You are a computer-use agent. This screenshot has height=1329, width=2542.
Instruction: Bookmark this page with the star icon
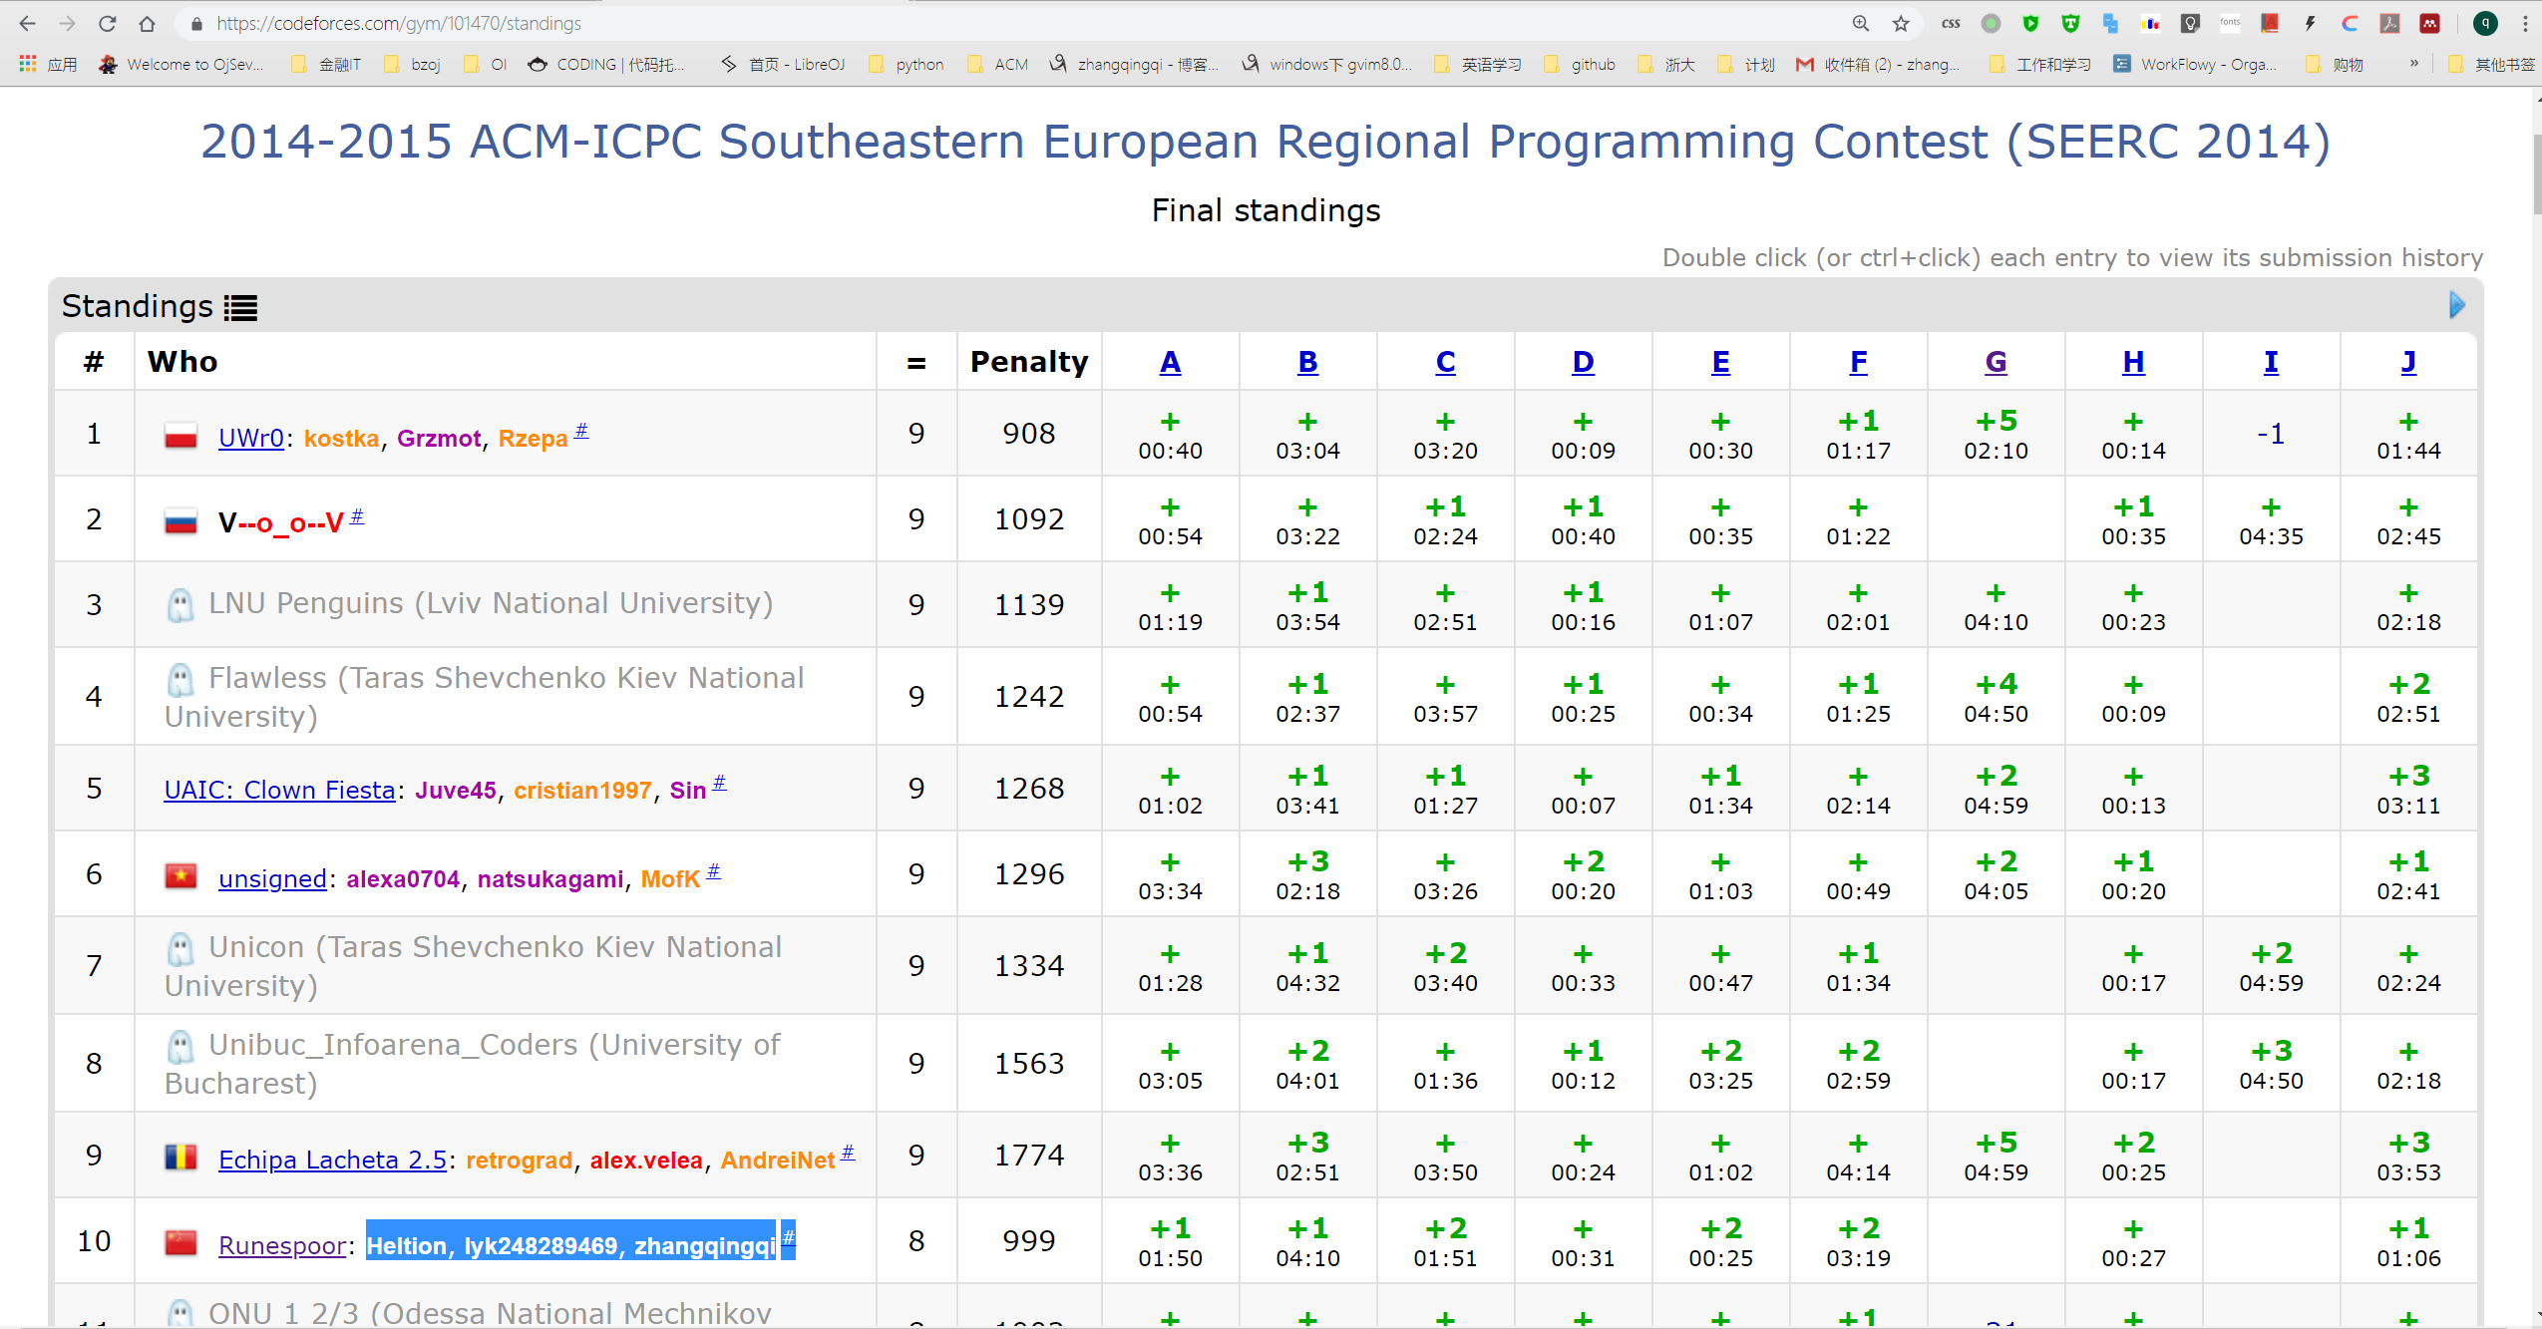(x=1901, y=24)
